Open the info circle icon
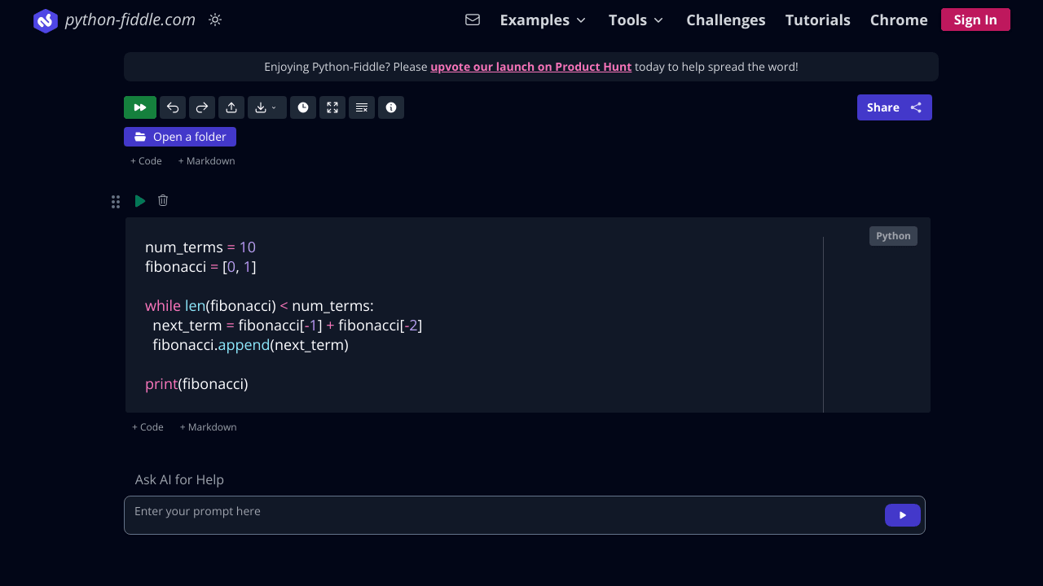This screenshot has height=586, width=1043. click(x=391, y=107)
